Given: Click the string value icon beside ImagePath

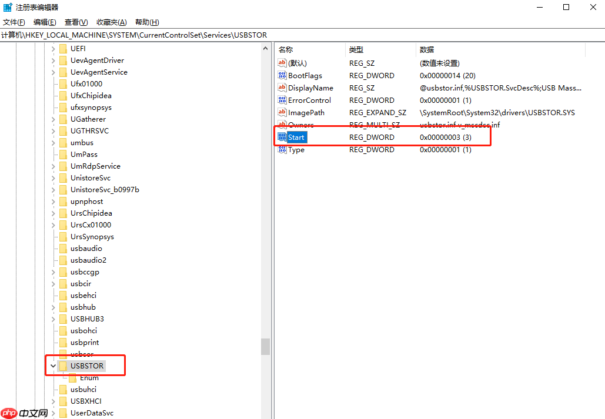Looking at the screenshot, I should point(282,112).
